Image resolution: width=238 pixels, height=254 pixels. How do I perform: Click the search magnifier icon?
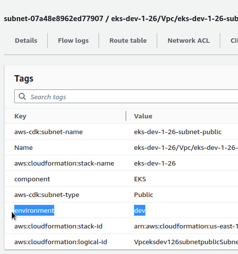point(22,96)
